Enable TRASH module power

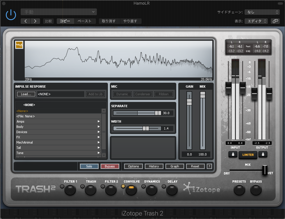82,186
